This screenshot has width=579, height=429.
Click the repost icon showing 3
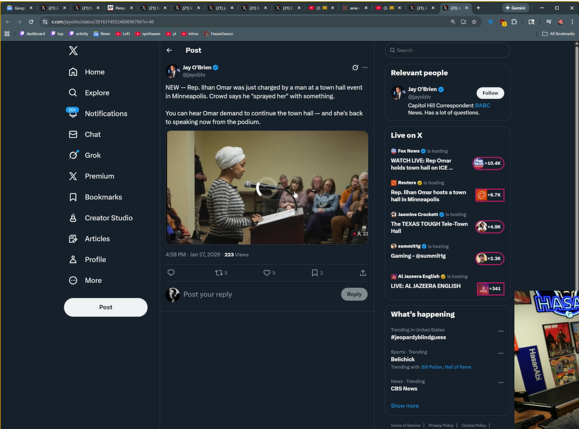coord(221,273)
